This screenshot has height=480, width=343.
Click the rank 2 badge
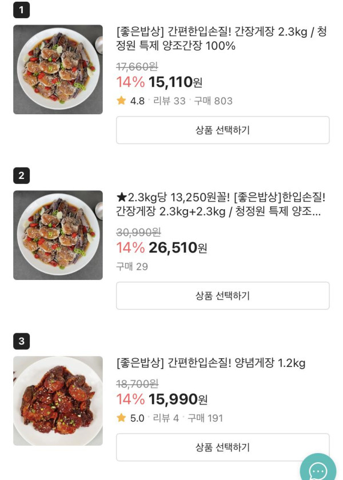point(21,175)
